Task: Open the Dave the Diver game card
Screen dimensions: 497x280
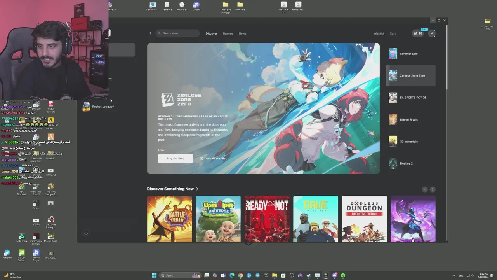Action: [316, 219]
